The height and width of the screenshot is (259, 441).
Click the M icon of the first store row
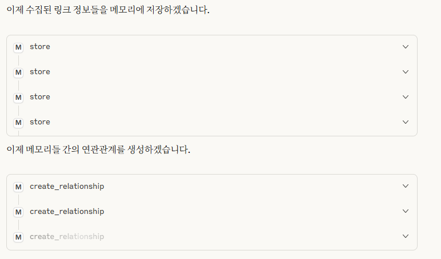coord(18,47)
